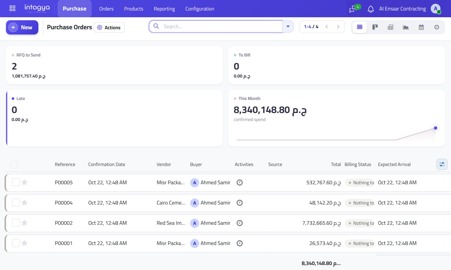Open the Reporting menu
Viewport: 451px width, 270px height.
164,9
